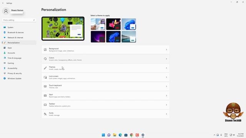The image size is (246, 138).
Task: Apply the colorful flower dark theme
Action: coord(113,24)
